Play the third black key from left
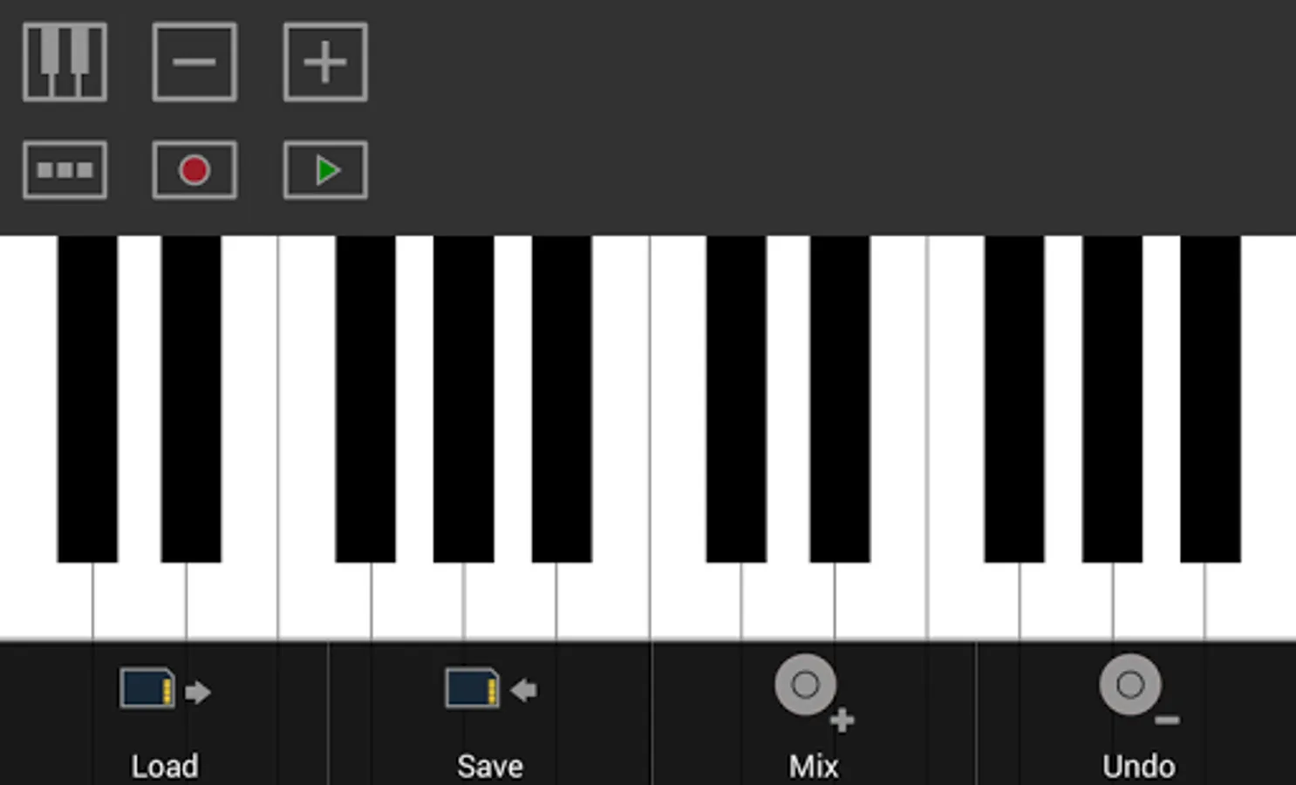This screenshot has height=785, width=1296. click(365, 399)
